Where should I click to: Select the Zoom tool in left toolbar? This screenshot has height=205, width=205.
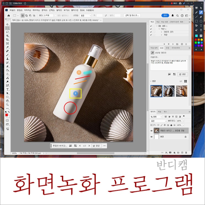click(7, 105)
